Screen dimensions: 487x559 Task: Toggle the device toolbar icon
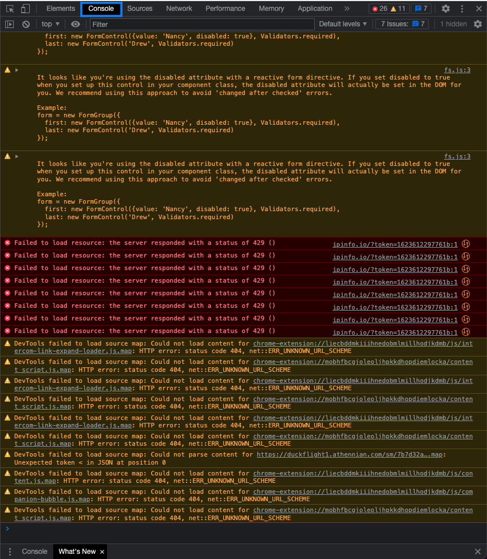pos(25,9)
